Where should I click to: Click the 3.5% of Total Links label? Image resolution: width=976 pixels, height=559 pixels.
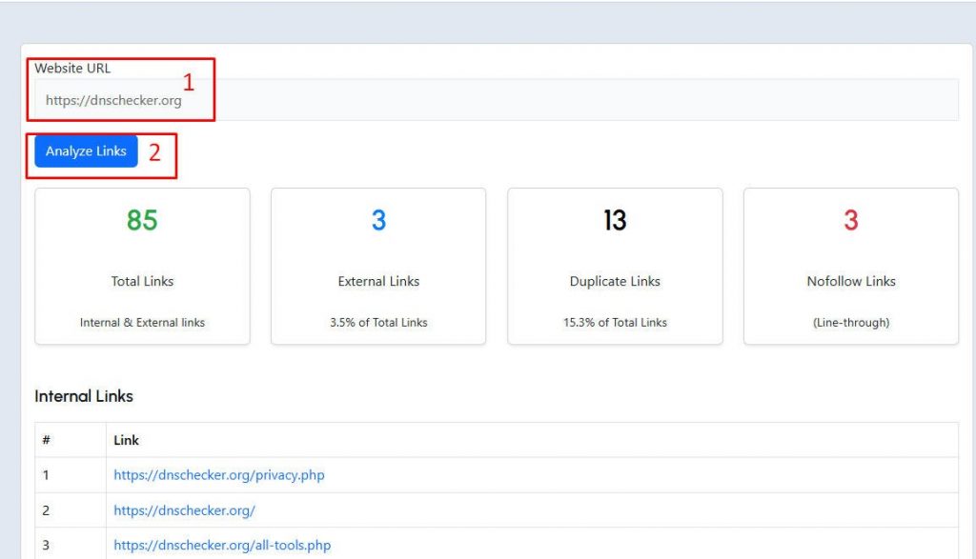coord(377,322)
